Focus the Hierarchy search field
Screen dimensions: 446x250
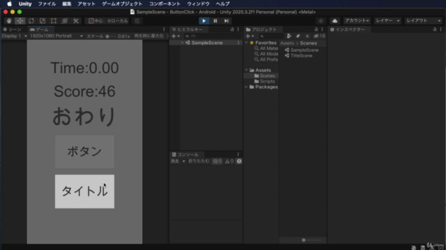coord(213,36)
